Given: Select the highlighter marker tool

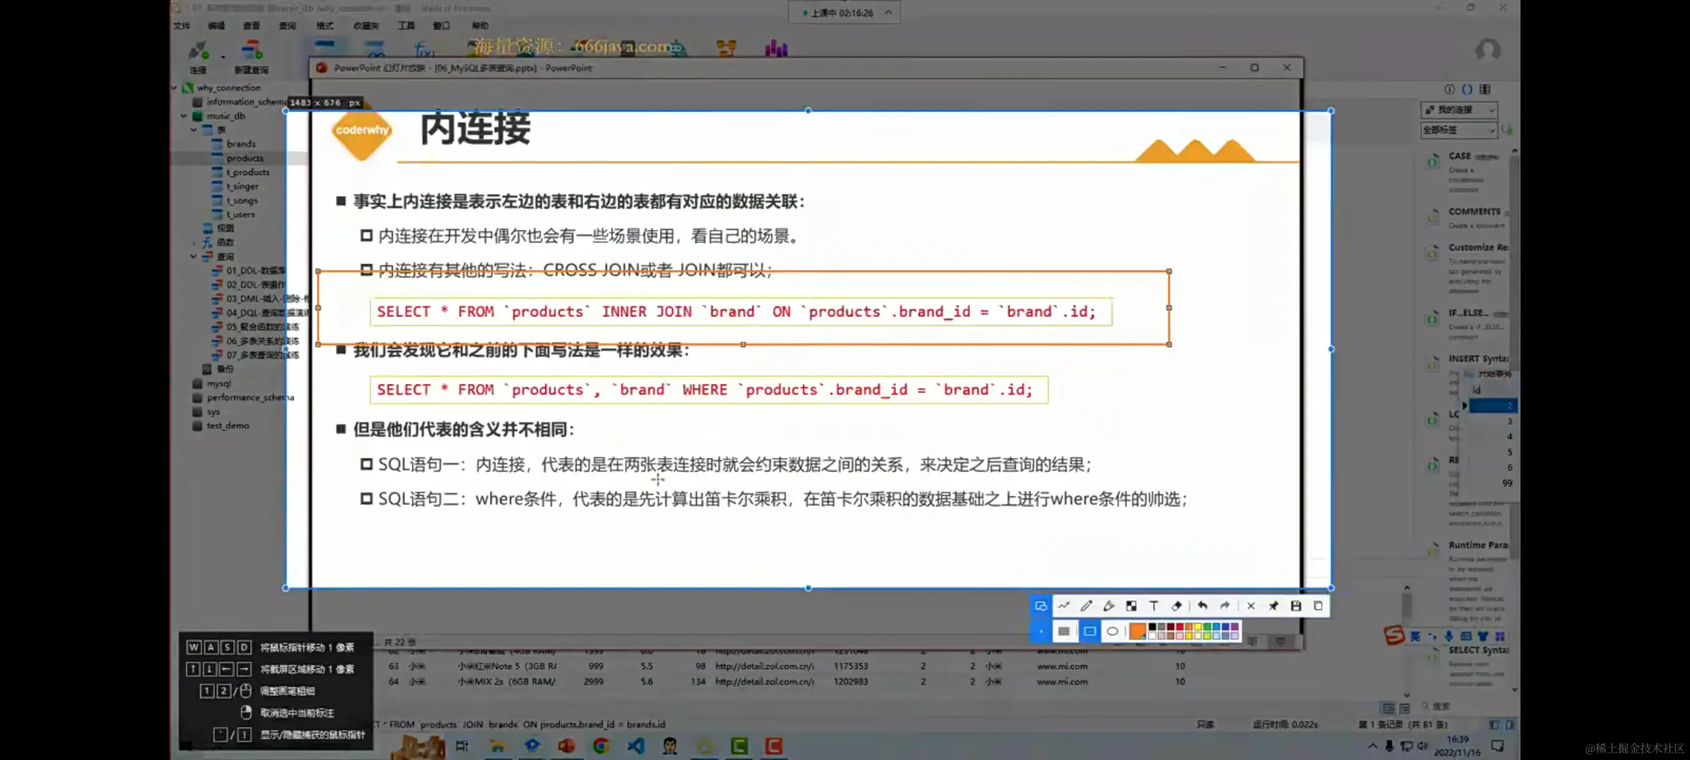Looking at the screenshot, I should tap(1109, 606).
